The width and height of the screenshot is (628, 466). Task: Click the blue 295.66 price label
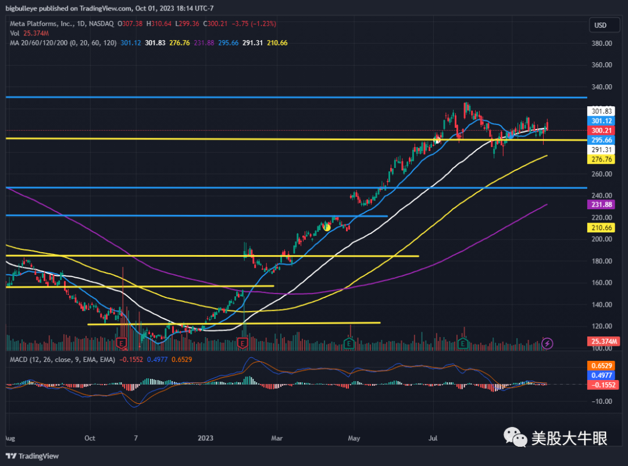point(601,140)
